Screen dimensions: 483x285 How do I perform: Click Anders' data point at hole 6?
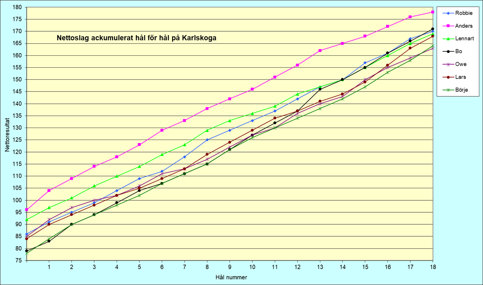(162, 130)
